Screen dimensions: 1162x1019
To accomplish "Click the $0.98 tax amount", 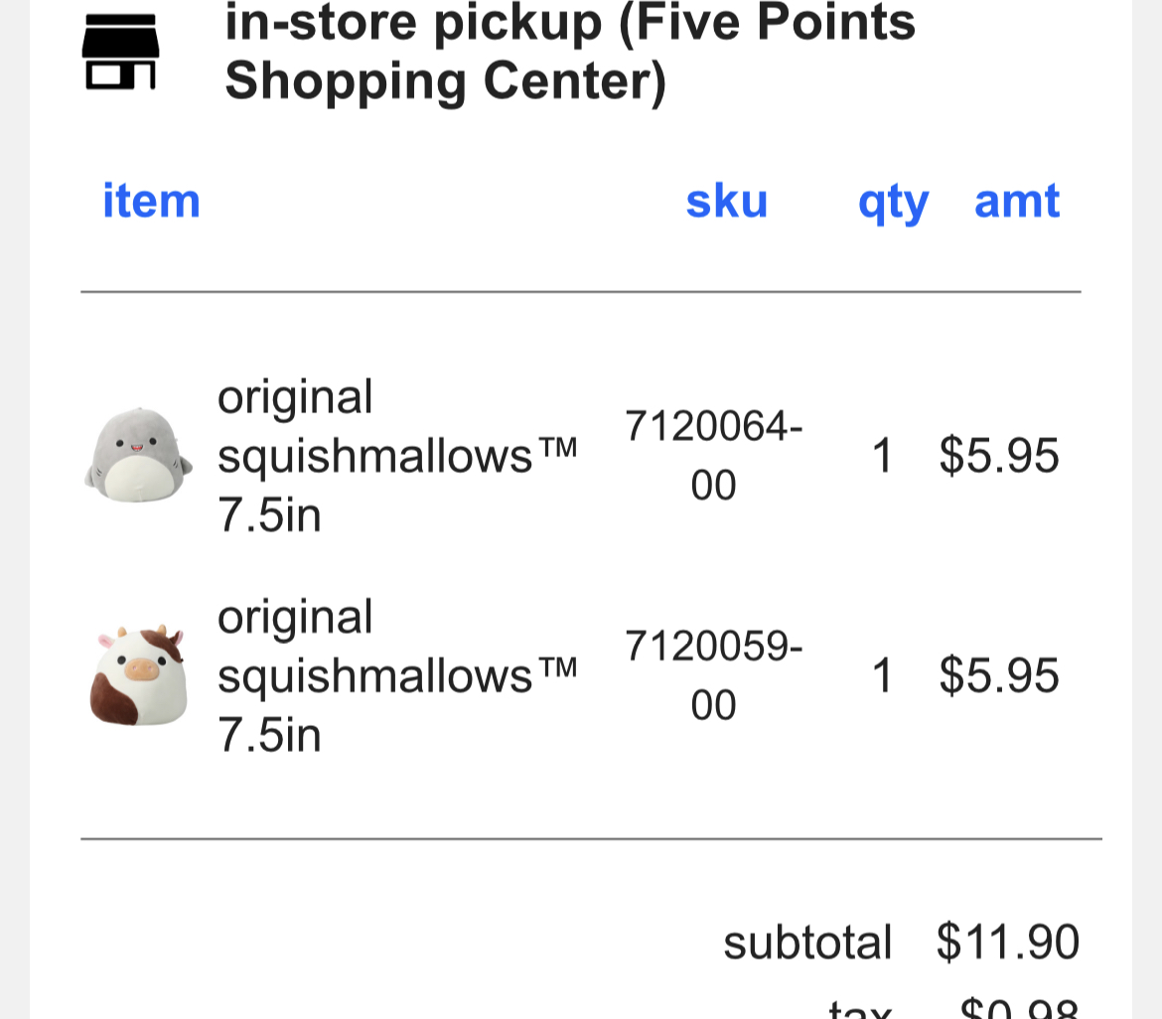I will click(1019, 1008).
